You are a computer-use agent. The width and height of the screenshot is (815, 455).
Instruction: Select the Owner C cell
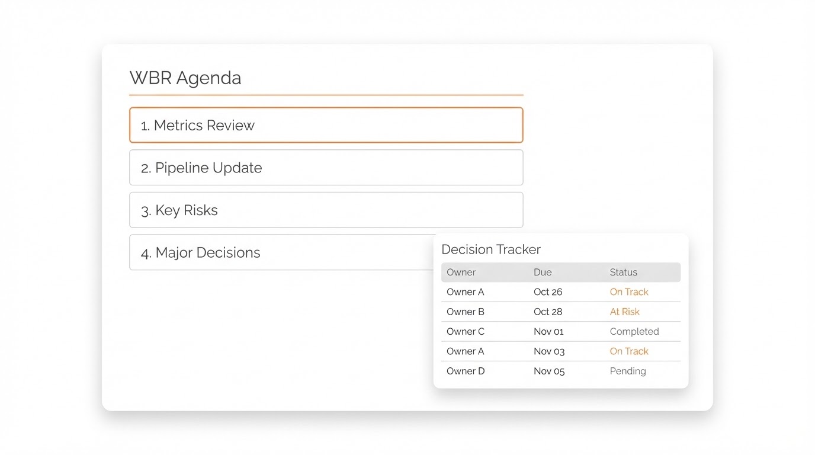(466, 332)
